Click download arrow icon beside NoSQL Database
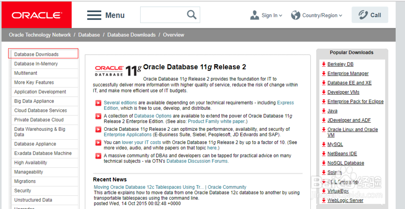Screen dimensions: 405x209 click(x=324, y=163)
